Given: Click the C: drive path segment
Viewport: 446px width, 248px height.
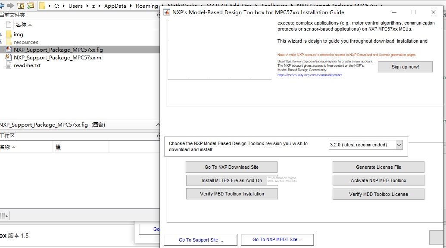Looking at the screenshot, I should tap(56, 6).
